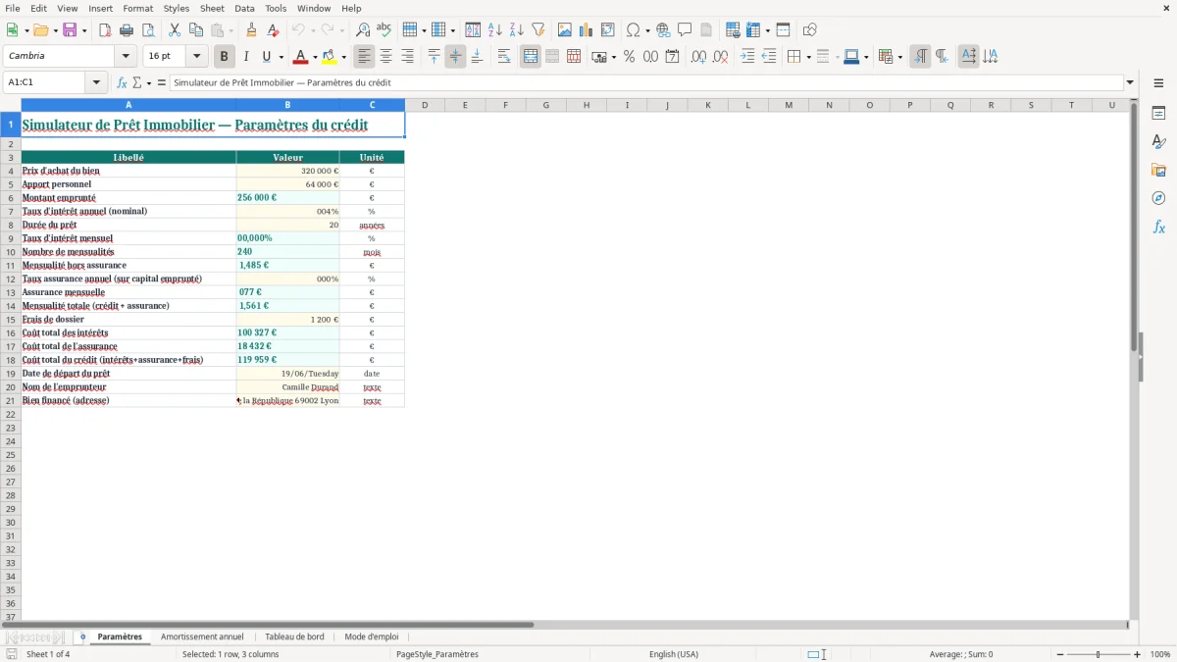This screenshot has height=662, width=1177.
Task: Toggle Wrap Text
Action: 504,57
